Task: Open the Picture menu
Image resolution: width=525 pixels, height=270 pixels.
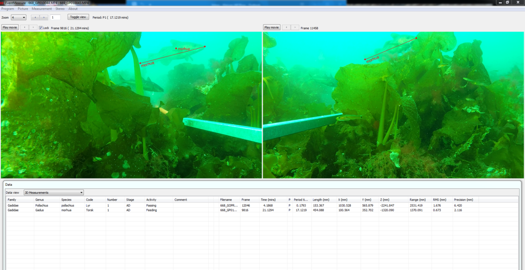Action: coord(23,9)
